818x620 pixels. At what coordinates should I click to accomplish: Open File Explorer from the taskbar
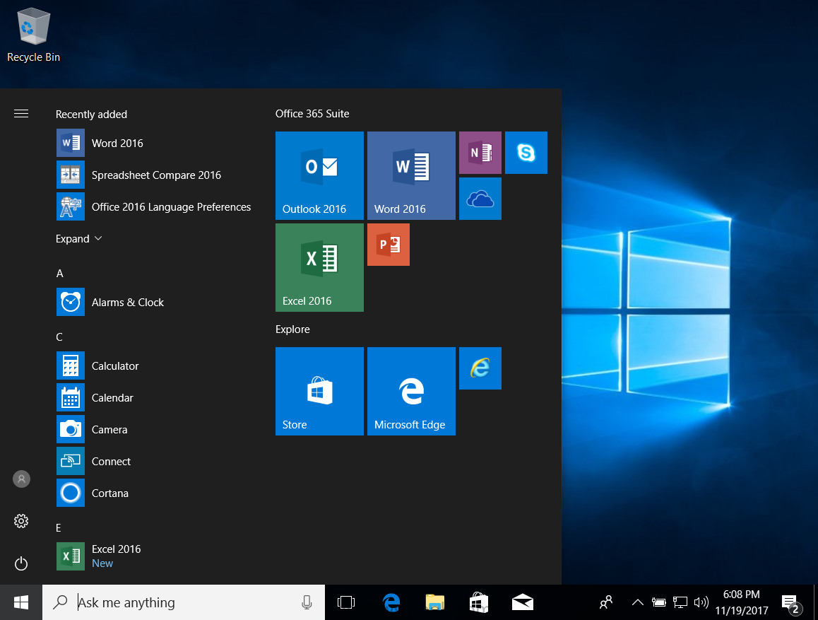click(x=435, y=602)
